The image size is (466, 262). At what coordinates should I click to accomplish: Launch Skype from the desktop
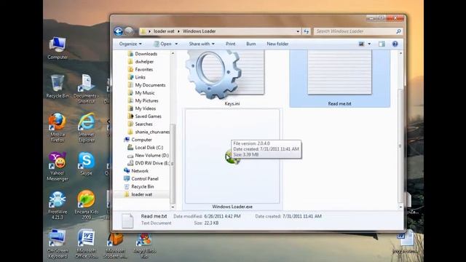[x=87, y=163]
